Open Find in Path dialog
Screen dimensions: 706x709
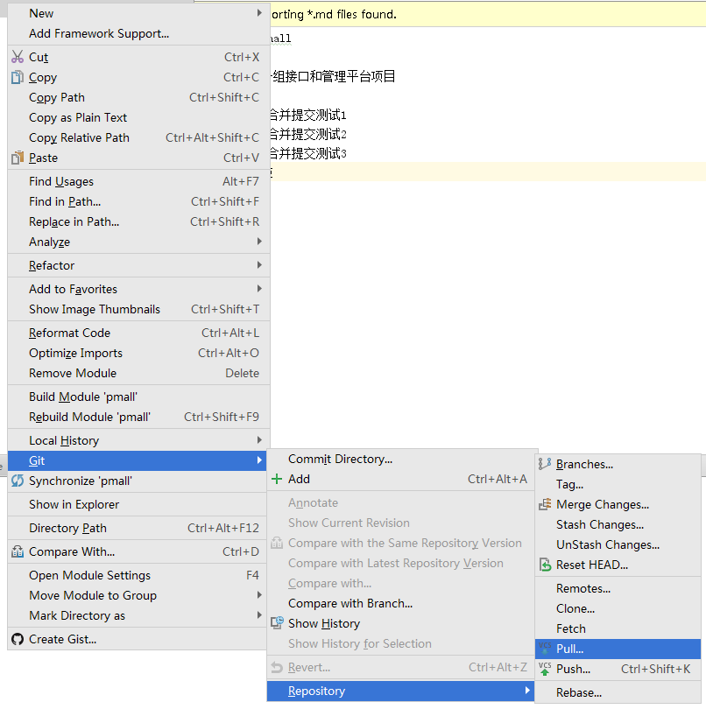point(139,201)
